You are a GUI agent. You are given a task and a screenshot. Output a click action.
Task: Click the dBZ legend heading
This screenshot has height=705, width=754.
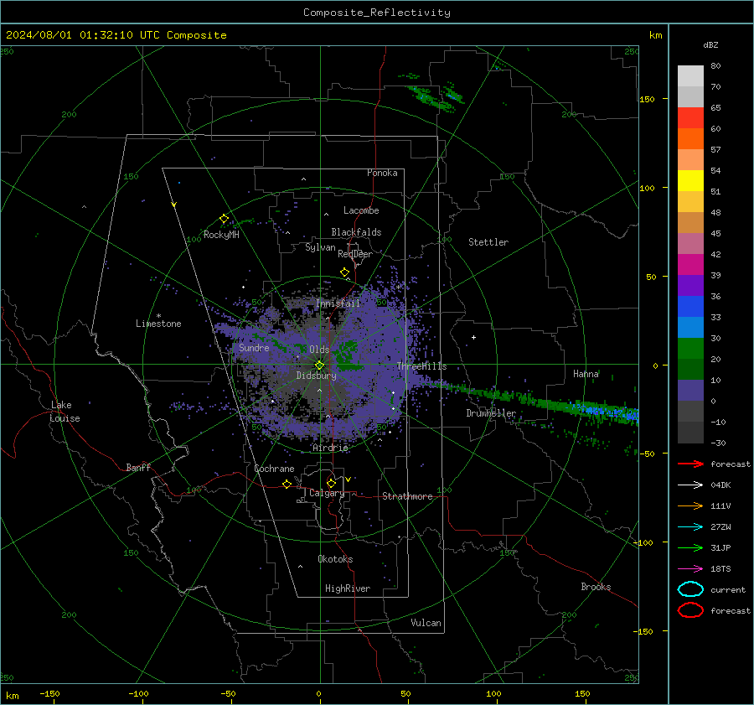click(x=710, y=45)
